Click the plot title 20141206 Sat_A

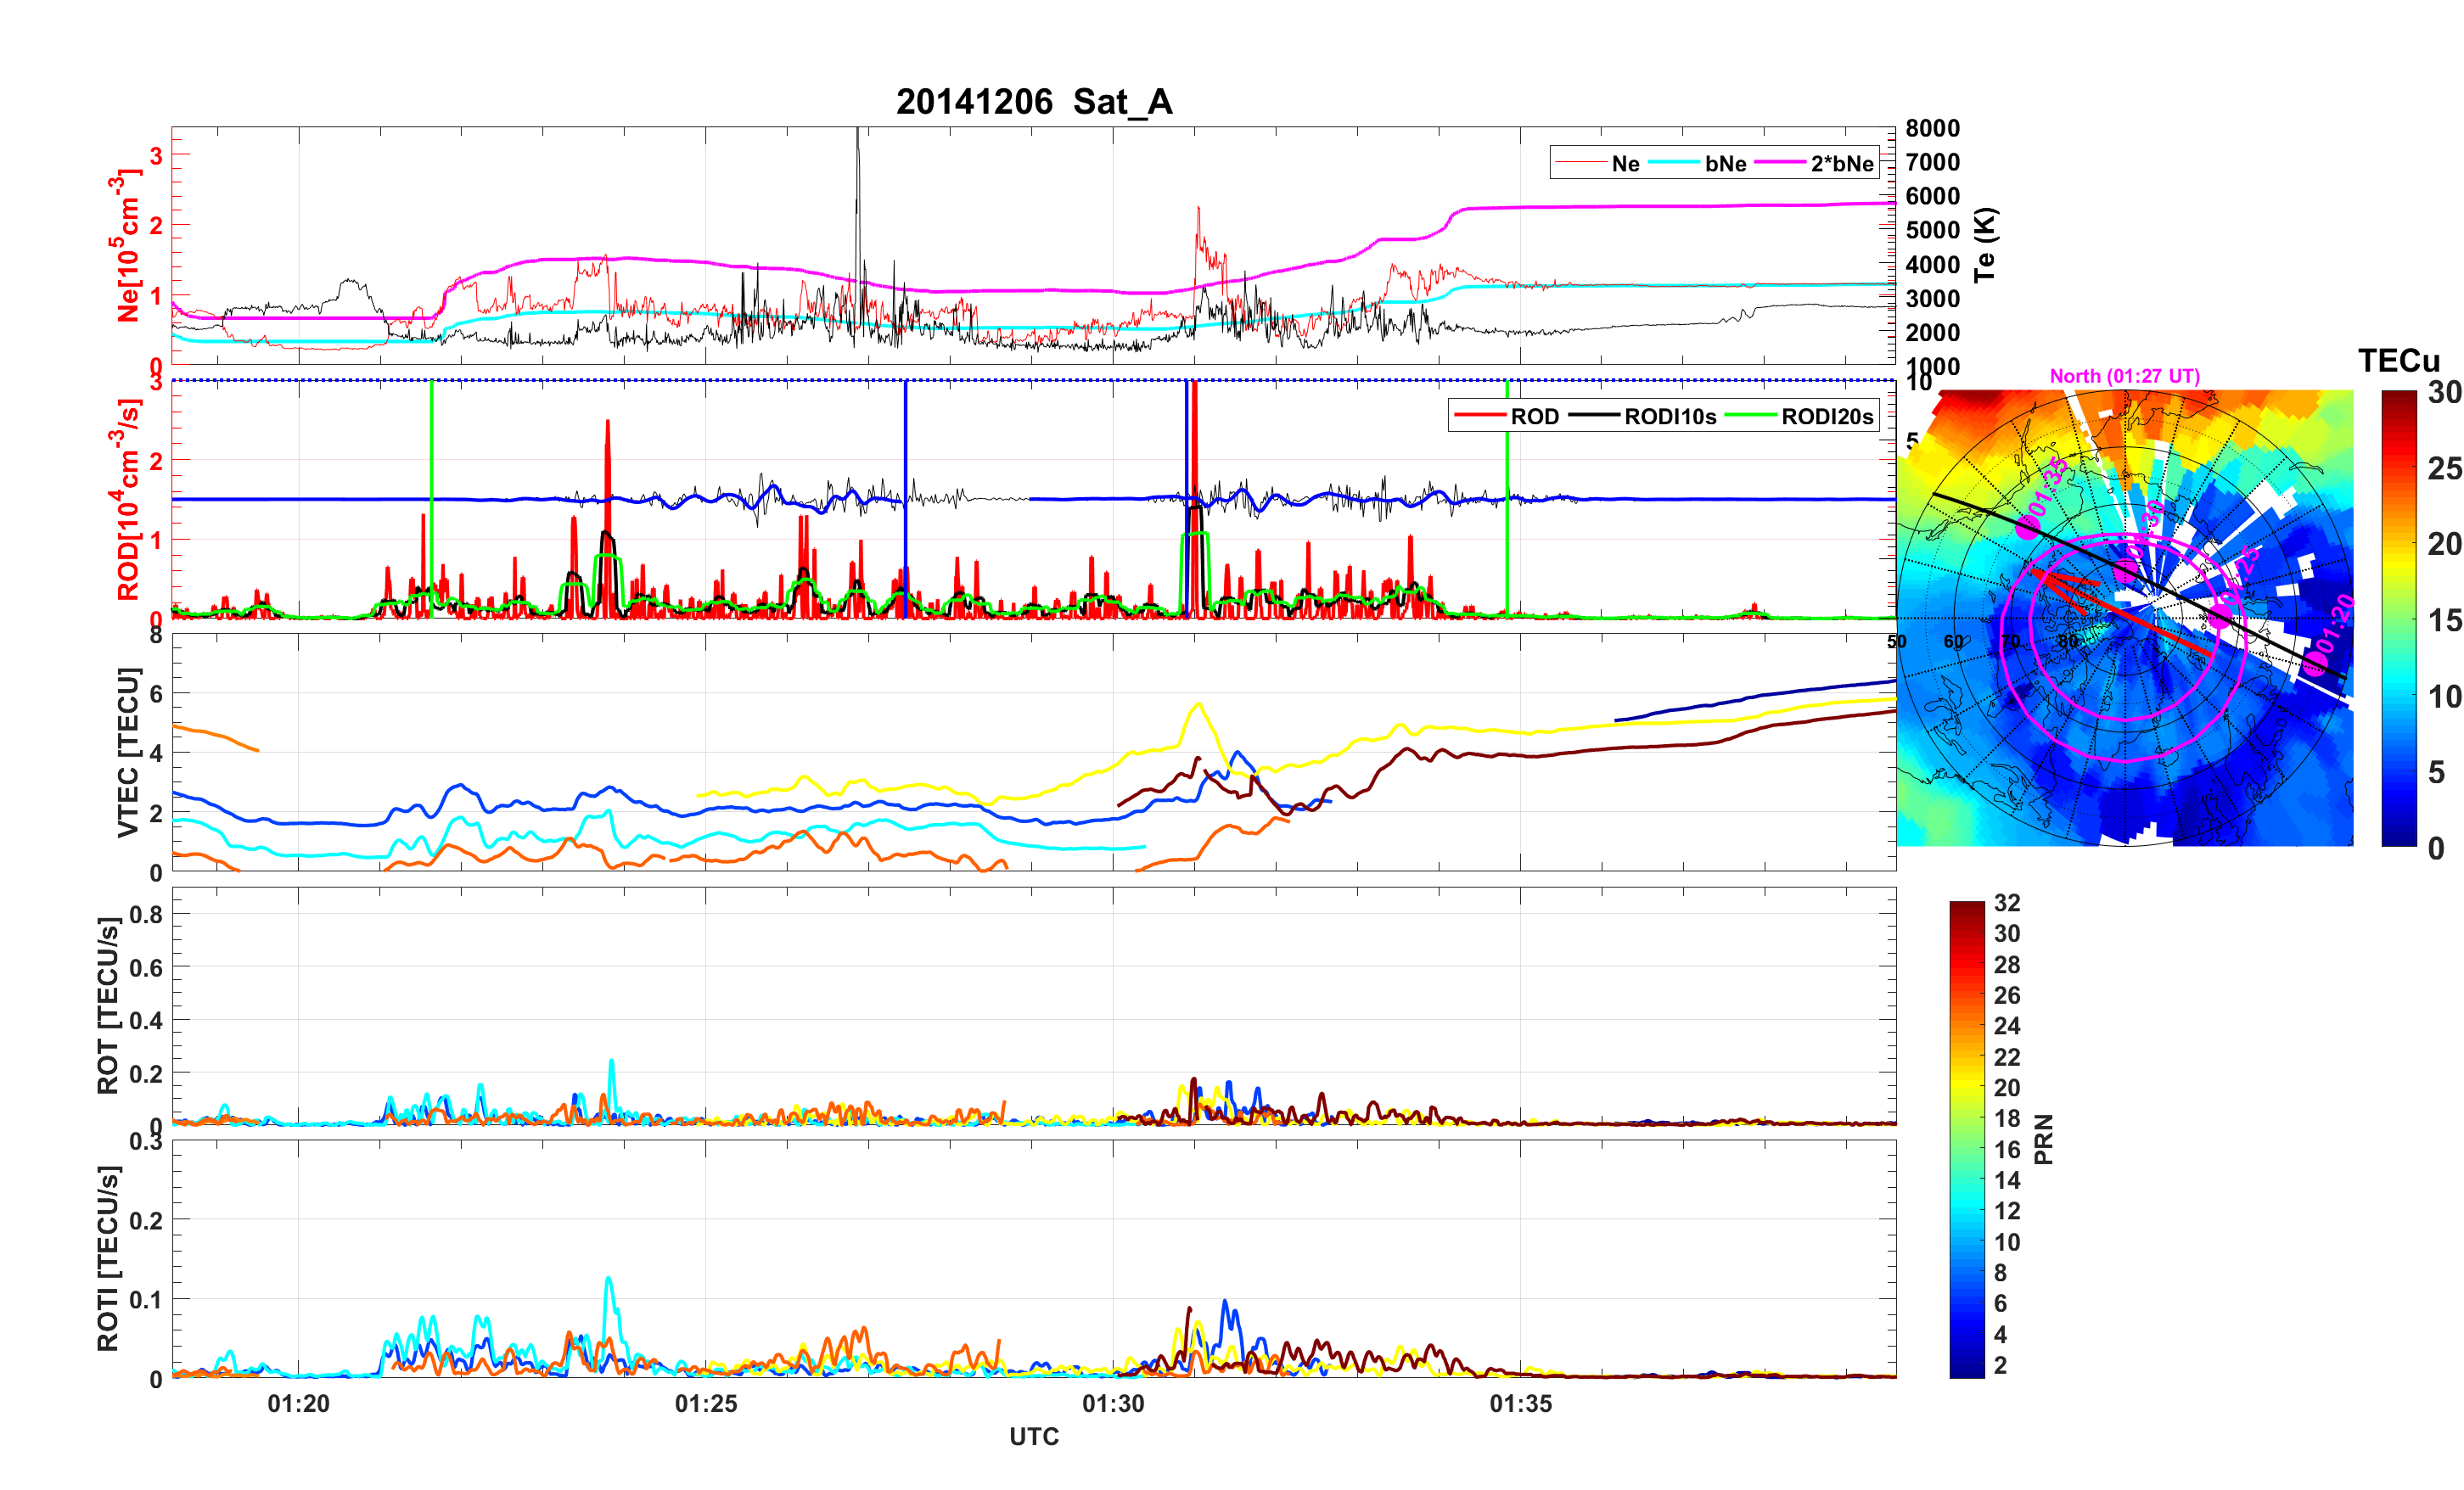click(x=1033, y=101)
